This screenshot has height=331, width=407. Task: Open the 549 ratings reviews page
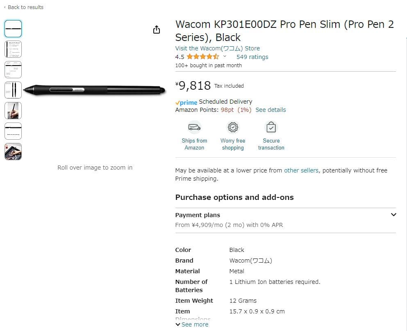(252, 57)
